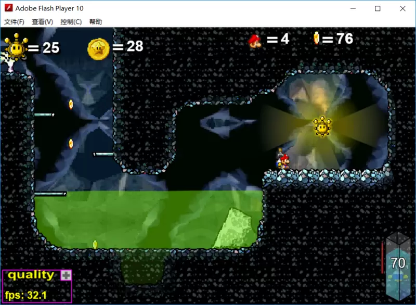The height and width of the screenshot is (305, 416).
Task: Close the Flash Player window
Action: tap(402, 8)
